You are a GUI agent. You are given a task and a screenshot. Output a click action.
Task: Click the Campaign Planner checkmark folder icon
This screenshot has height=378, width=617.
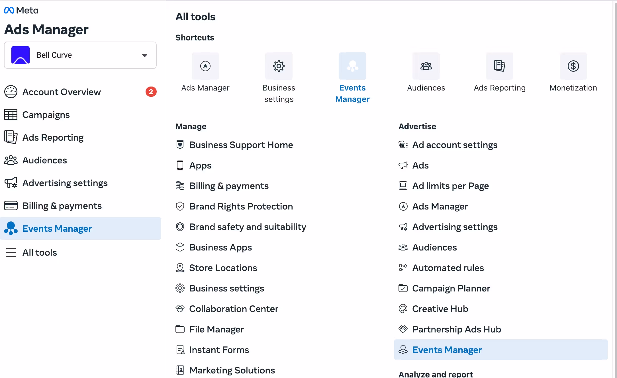(x=403, y=288)
